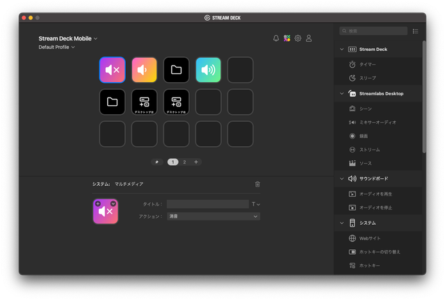Image resolution: width=445 pixels, height=300 pixels.
Task: Select the hotkey key below the top-row folder key
Action: tap(176, 102)
